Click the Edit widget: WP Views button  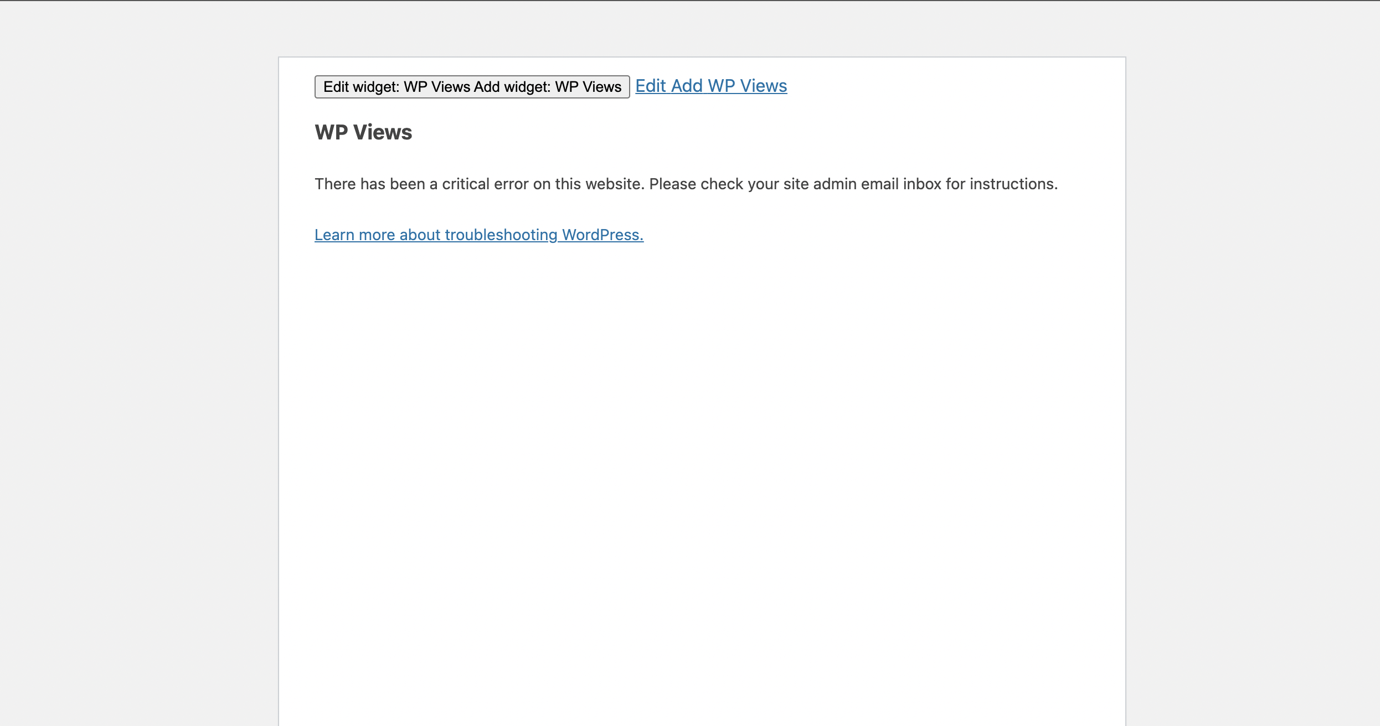click(x=472, y=87)
